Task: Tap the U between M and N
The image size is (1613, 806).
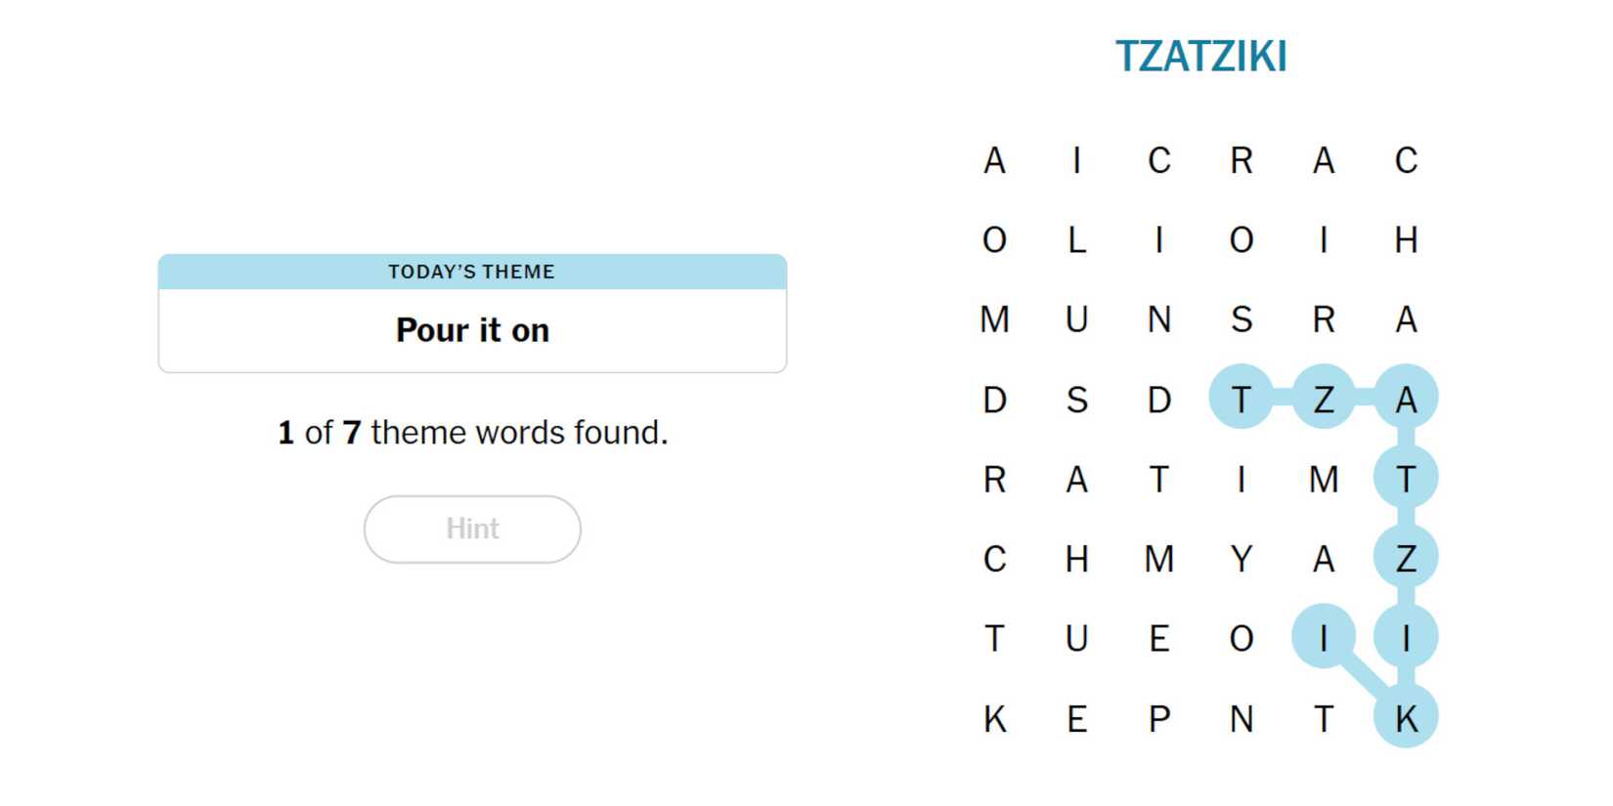Action: coord(1077,319)
